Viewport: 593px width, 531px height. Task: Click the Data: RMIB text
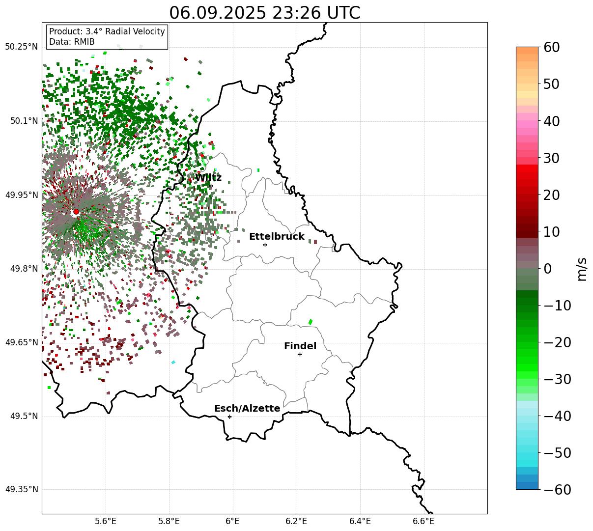pos(72,42)
